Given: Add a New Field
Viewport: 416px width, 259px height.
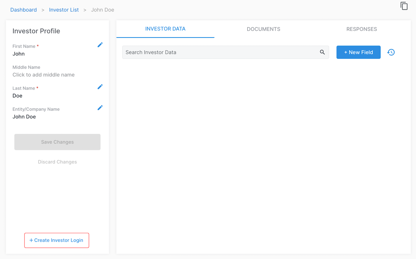Looking at the screenshot, I should 358,52.
